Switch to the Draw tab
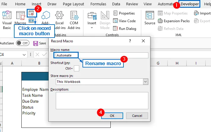211x132 pixels. (x=52, y=4)
